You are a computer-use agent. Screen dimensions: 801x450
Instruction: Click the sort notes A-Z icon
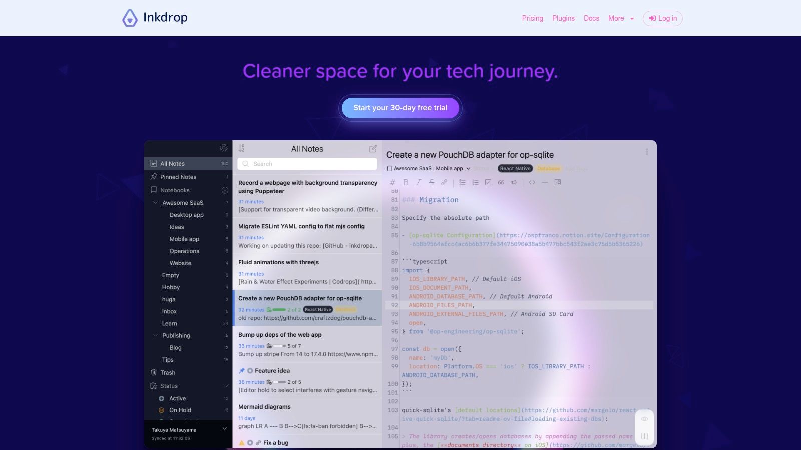242,148
